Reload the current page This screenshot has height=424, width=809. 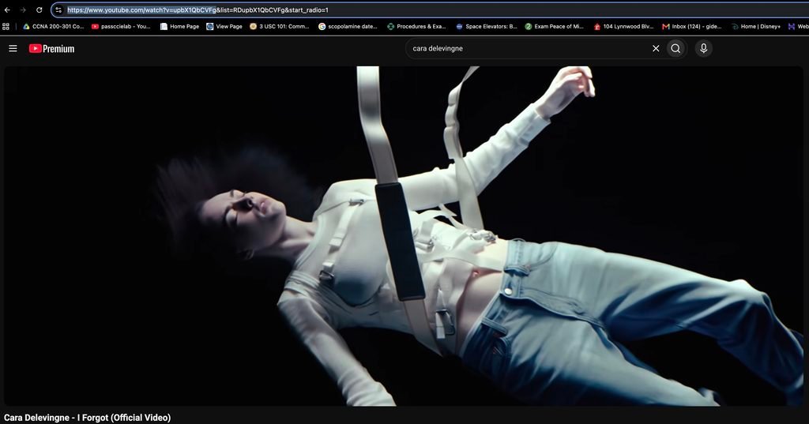pos(40,9)
